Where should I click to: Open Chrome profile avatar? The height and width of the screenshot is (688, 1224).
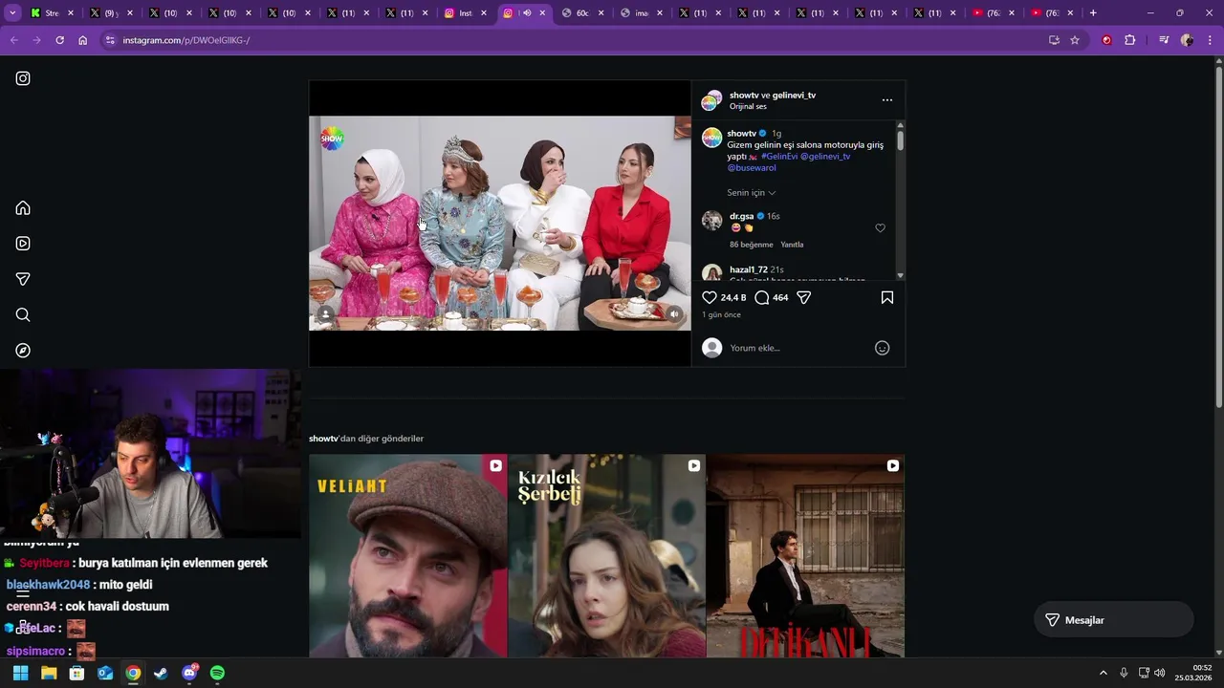tap(1187, 40)
